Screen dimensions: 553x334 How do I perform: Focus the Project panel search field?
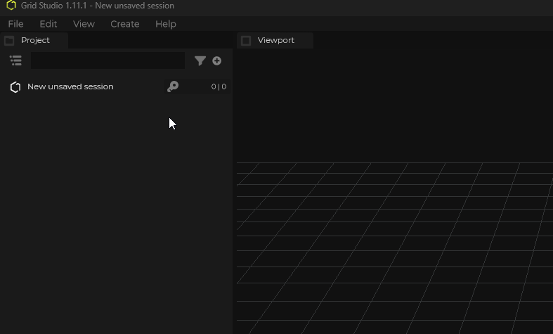(108, 60)
